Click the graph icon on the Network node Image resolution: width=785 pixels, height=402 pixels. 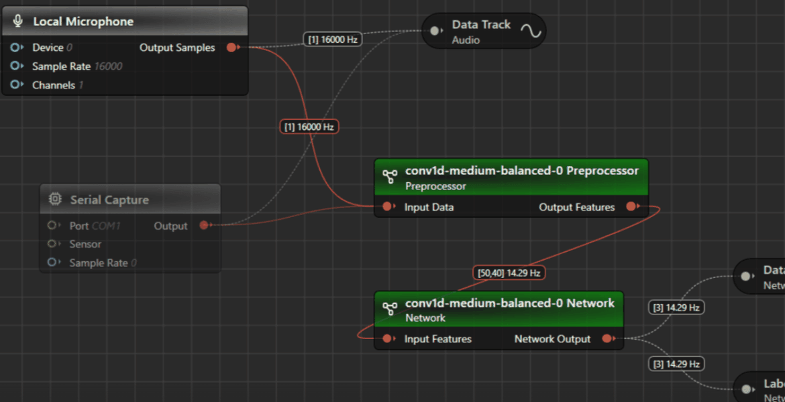(x=390, y=309)
